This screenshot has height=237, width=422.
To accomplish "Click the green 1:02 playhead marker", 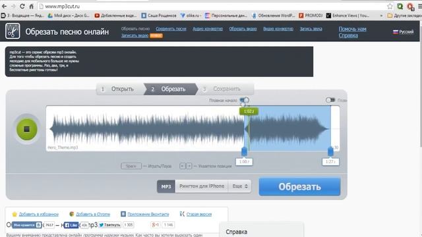I will [x=249, y=111].
